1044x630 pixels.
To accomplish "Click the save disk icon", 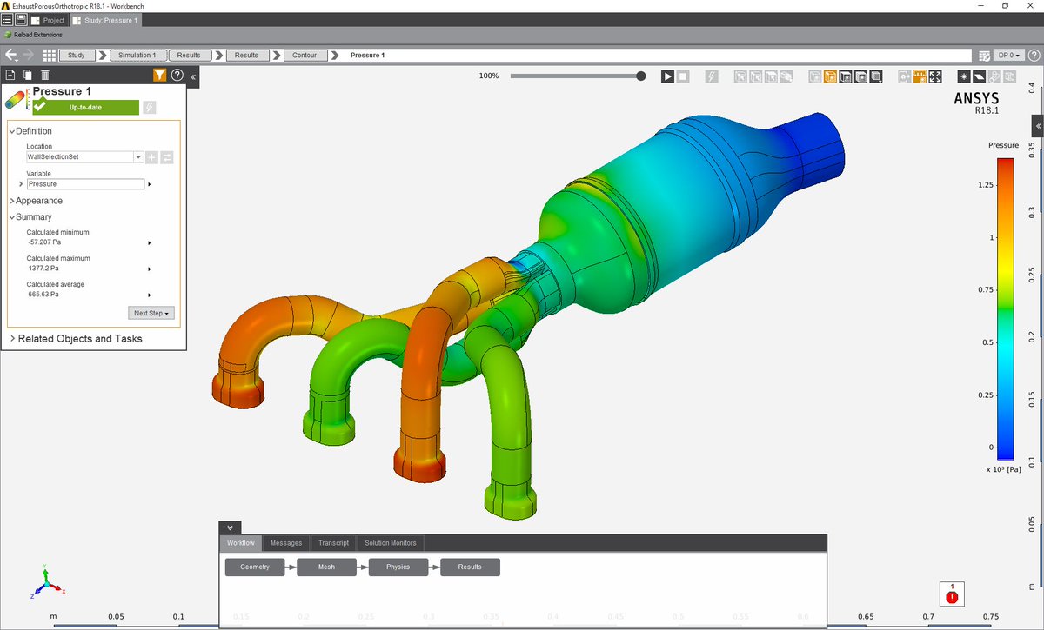I will [x=21, y=19].
